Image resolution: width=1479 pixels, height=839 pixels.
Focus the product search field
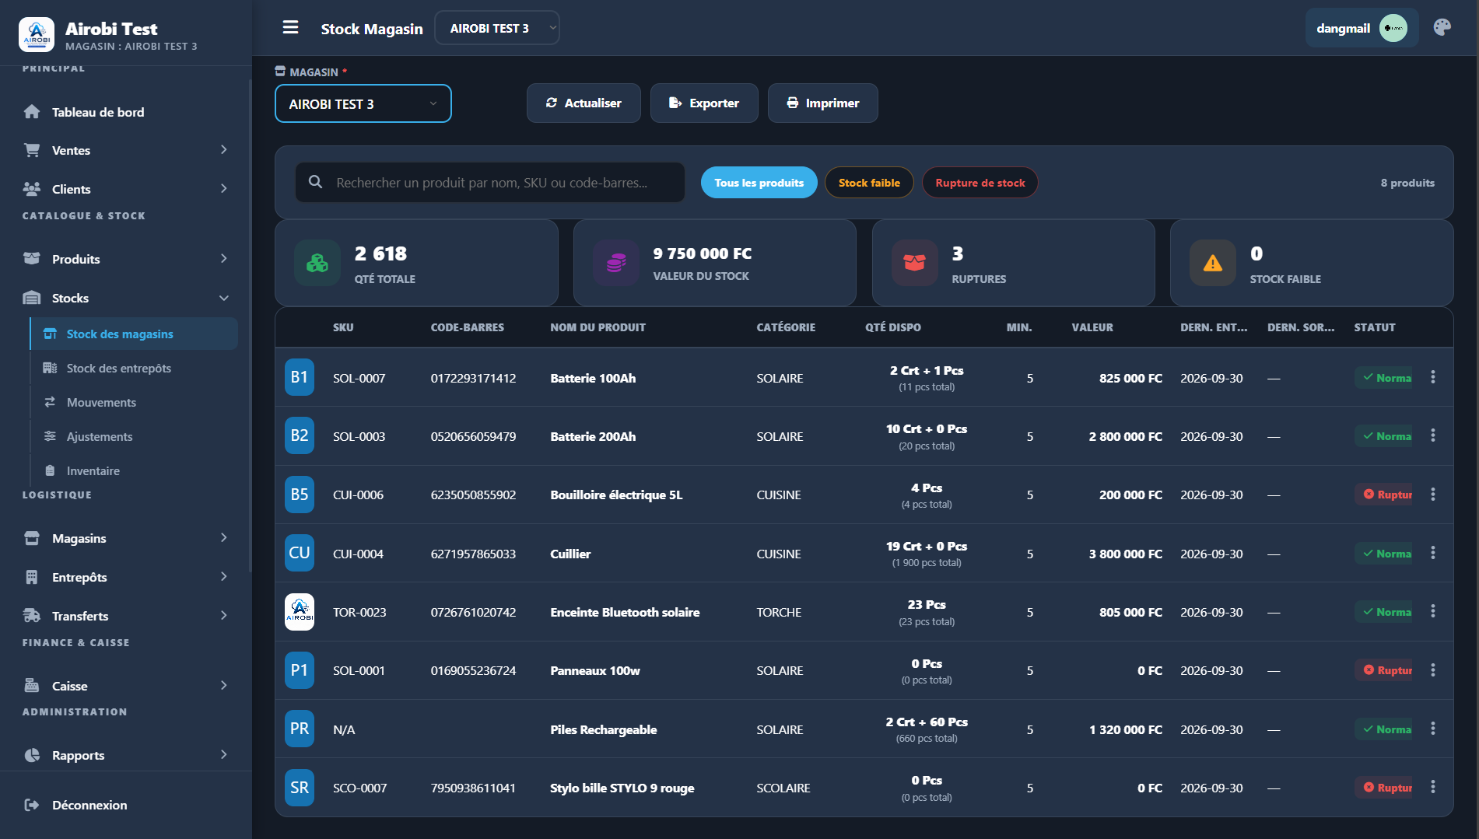click(490, 183)
